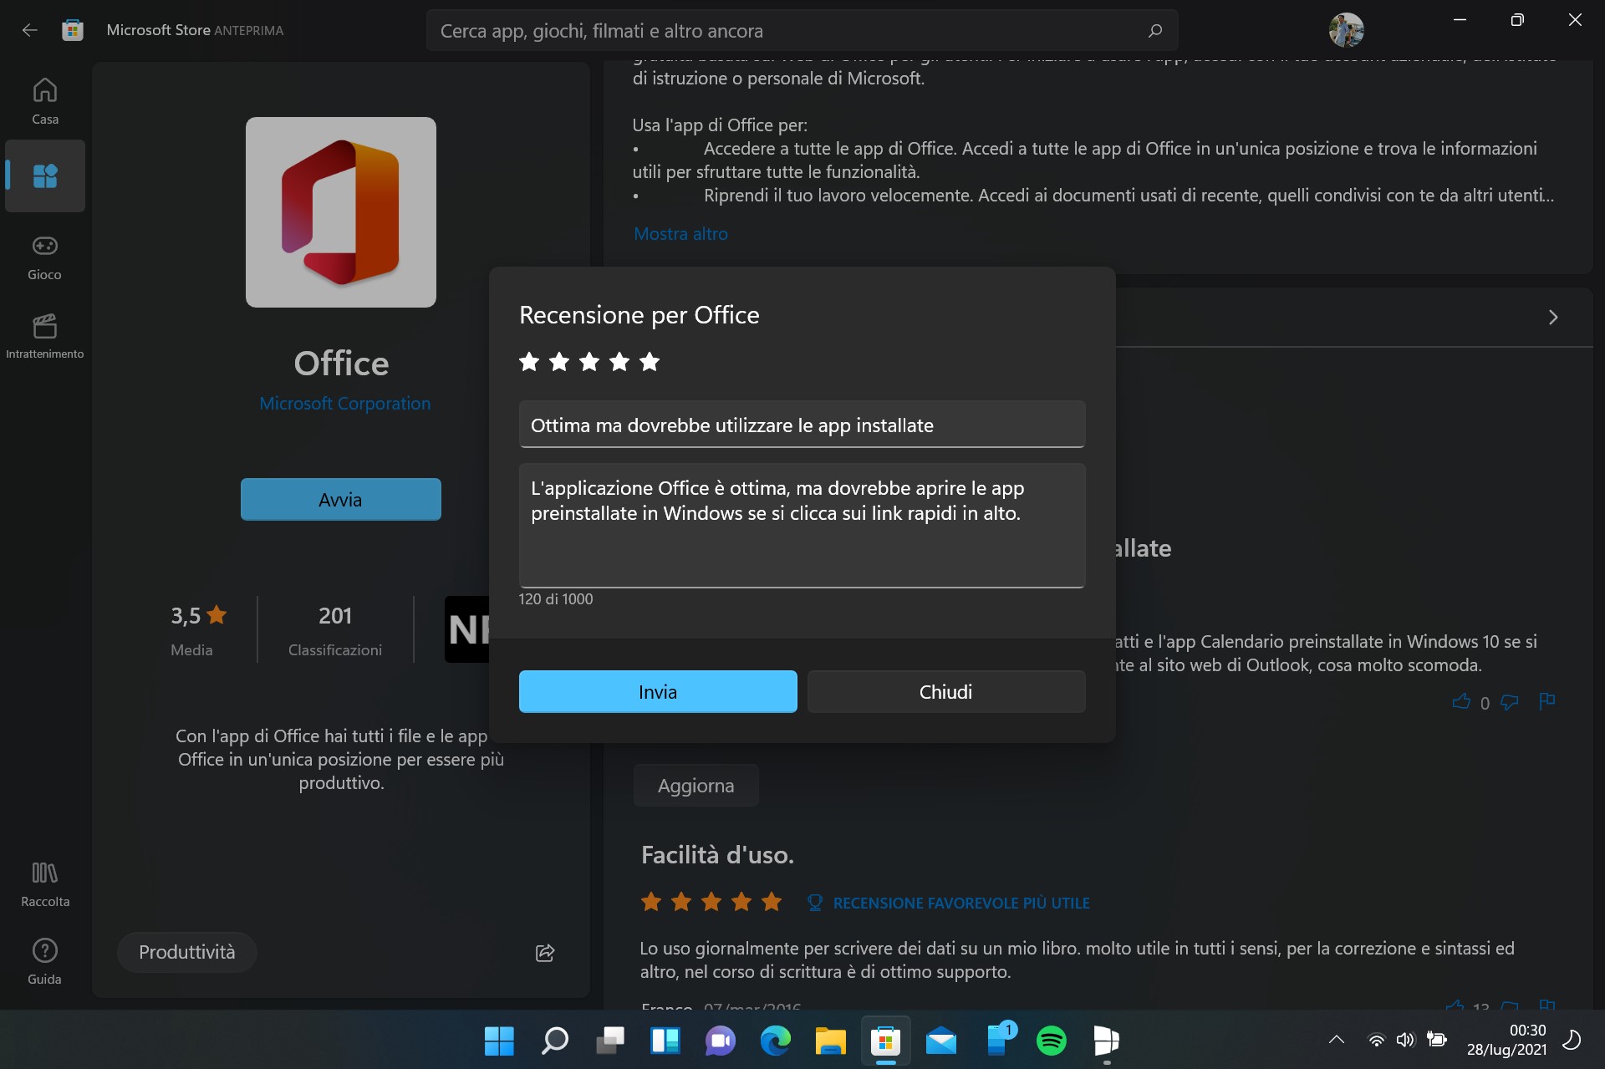Image resolution: width=1605 pixels, height=1069 pixels.
Task: Show hidden system tray icons
Action: pos(1336,1040)
